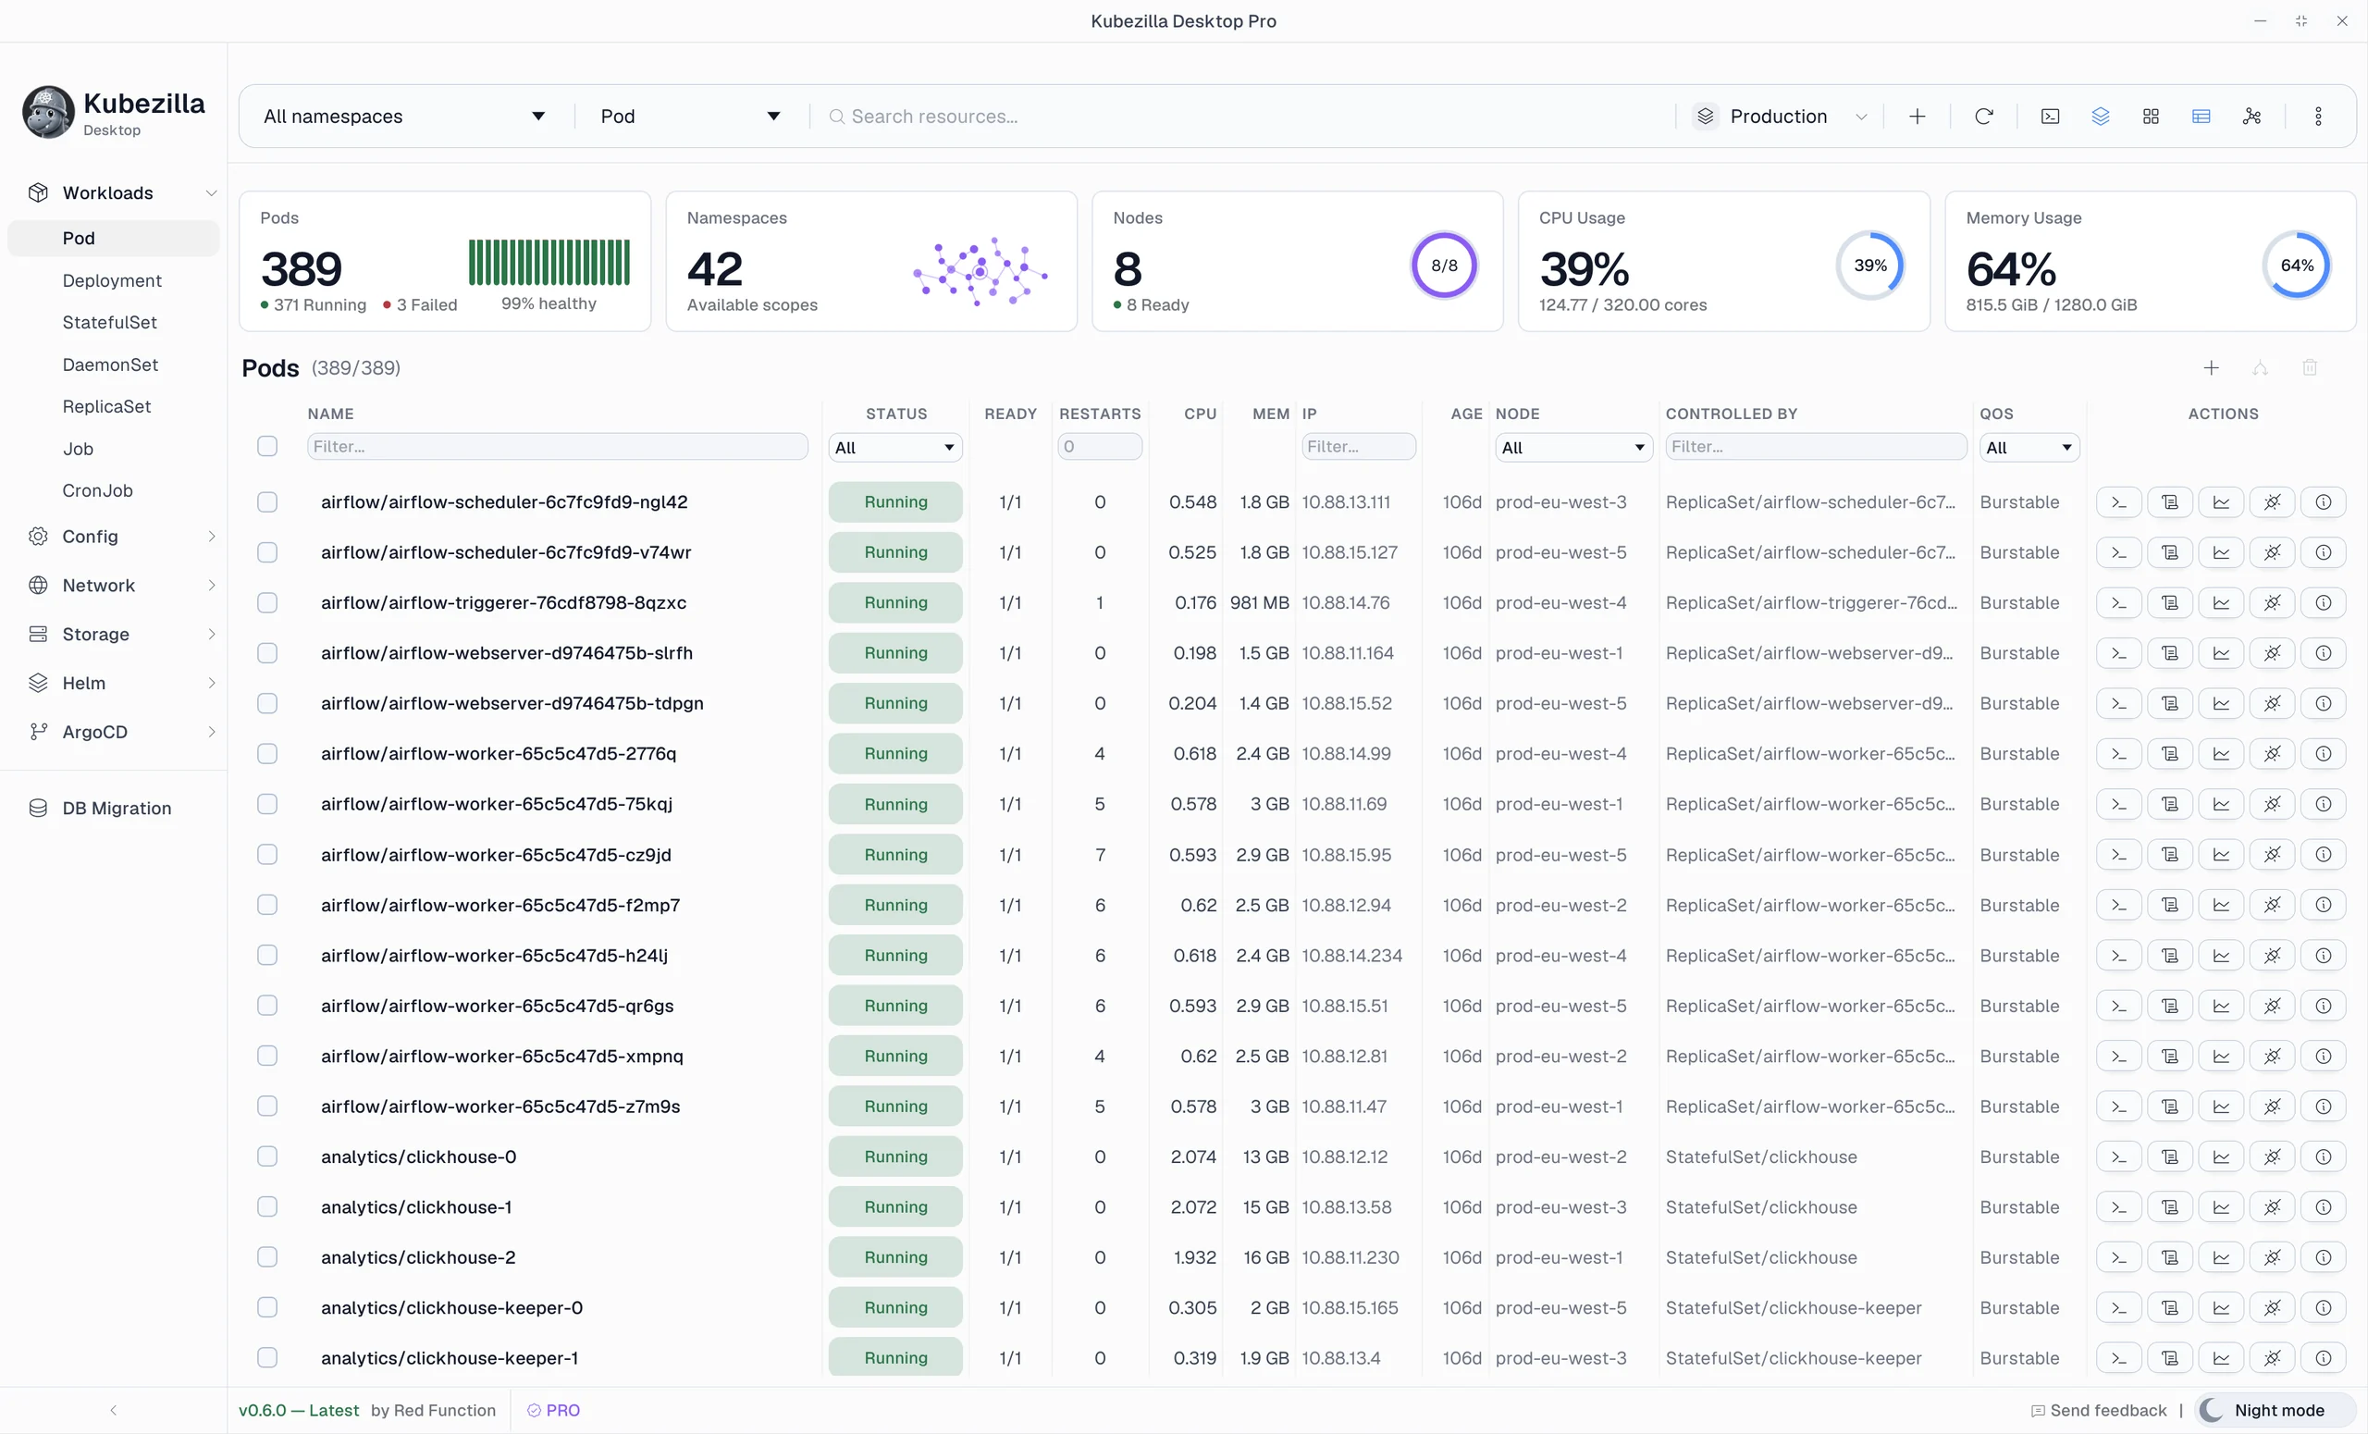Click the Memory Usage 64% ring gauge
2368x1434 pixels.
2297,266
